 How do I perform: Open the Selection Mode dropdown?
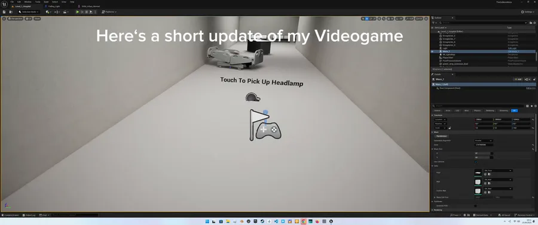pos(29,12)
